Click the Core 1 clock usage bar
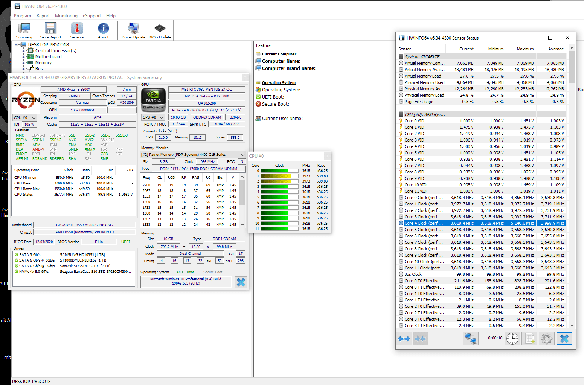 280,176
